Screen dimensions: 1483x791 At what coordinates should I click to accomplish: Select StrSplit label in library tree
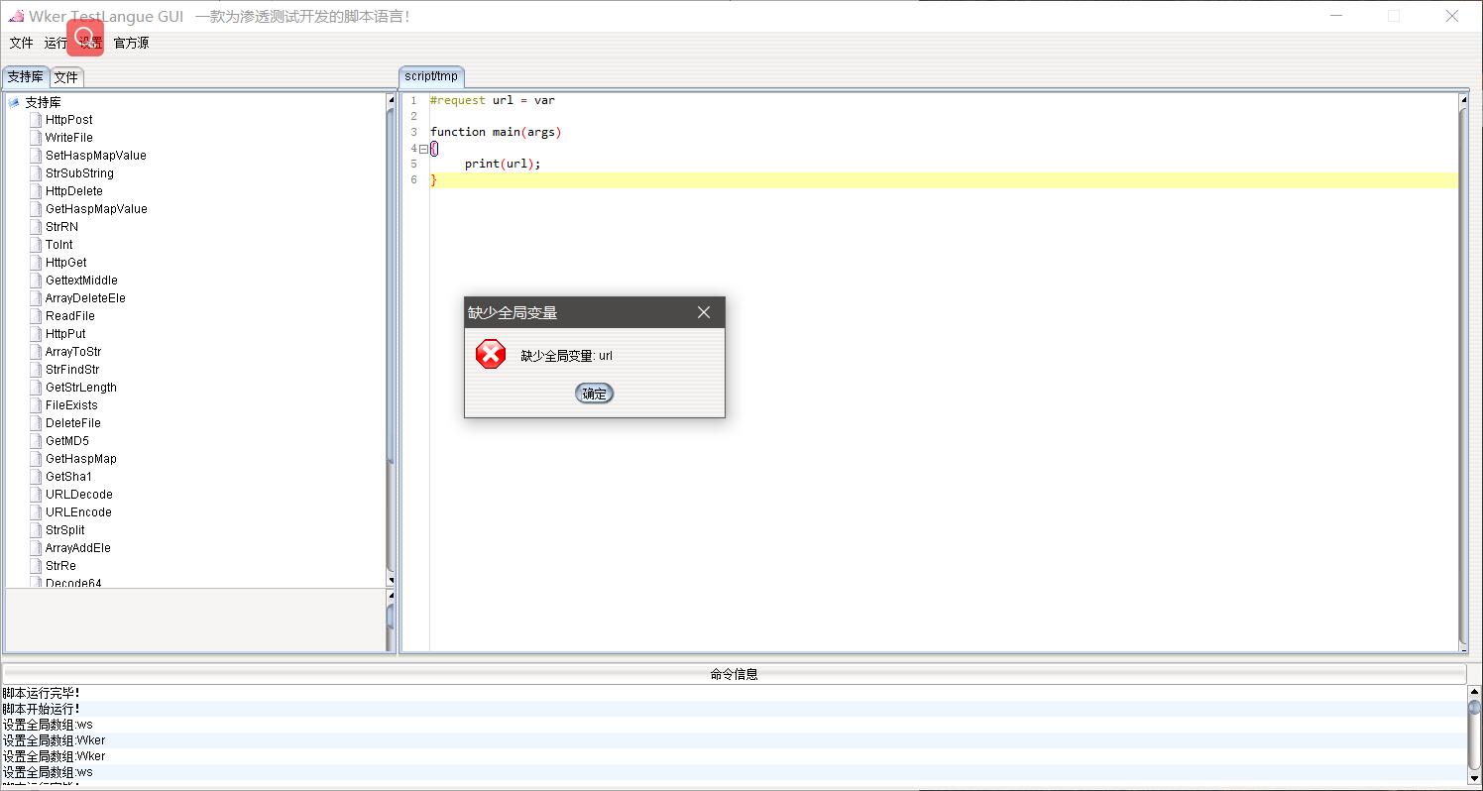(65, 530)
